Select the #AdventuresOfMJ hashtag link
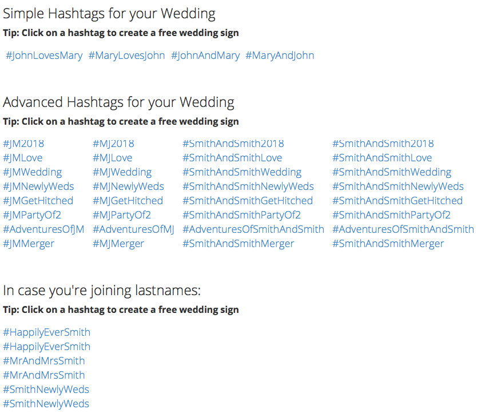This screenshot has height=413, width=477. click(133, 229)
